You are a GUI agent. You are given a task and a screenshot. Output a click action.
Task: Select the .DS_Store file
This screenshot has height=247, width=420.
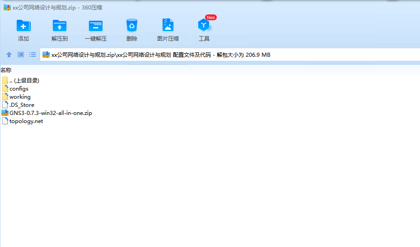(x=18, y=105)
